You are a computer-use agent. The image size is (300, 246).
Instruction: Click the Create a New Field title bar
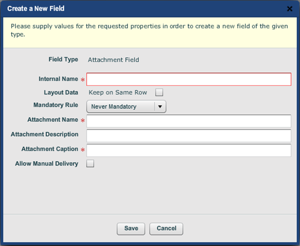150,9
